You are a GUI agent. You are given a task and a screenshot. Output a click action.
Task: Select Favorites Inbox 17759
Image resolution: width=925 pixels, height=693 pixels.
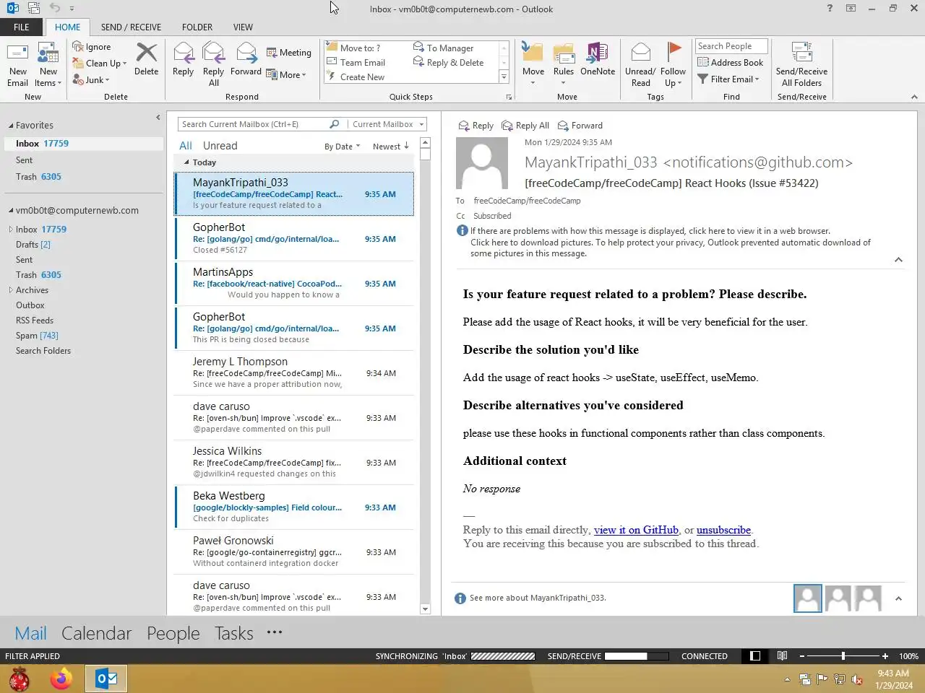pyautogui.click(x=84, y=144)
